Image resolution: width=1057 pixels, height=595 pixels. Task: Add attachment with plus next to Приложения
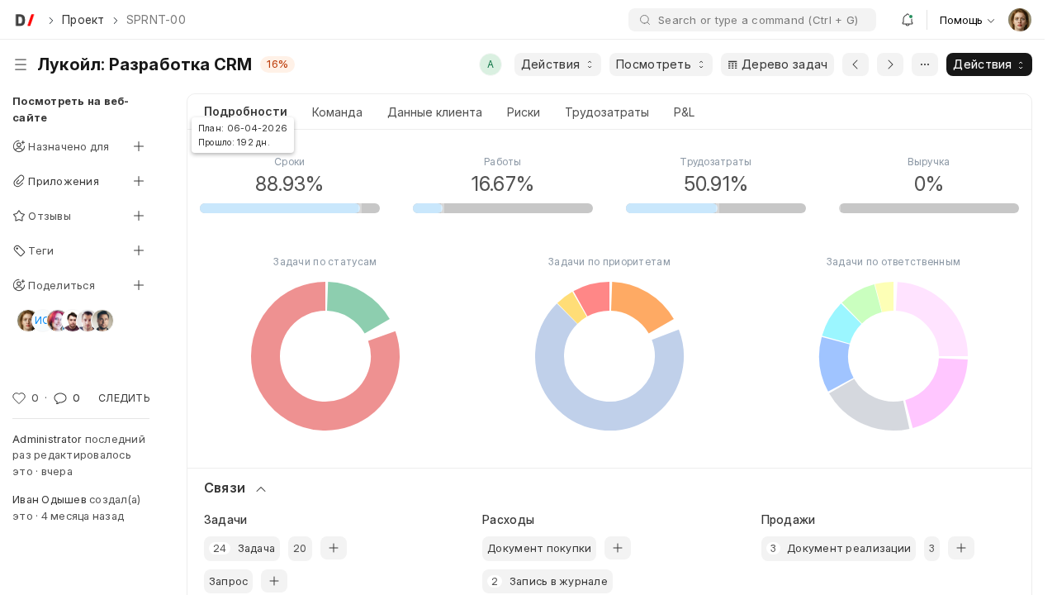[139, 181]
